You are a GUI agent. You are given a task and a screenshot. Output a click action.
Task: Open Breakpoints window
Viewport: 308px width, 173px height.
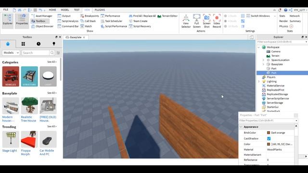[90, 16]
